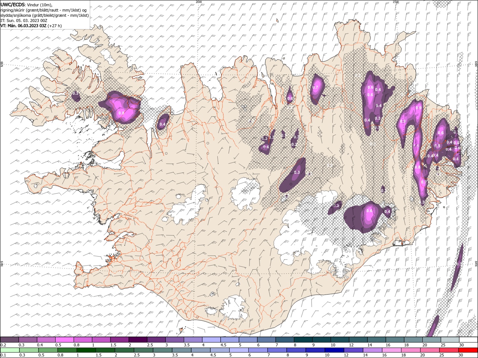Viewport: 478px width, 358px height.
Task: Select upper-row dark teal swatch starting at 8
Action: 302,340
